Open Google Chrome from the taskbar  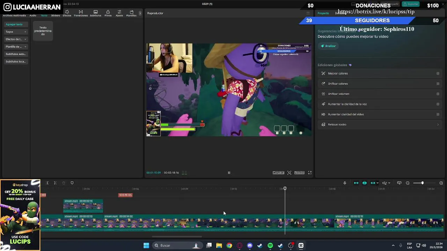click(x=229, y=245)
